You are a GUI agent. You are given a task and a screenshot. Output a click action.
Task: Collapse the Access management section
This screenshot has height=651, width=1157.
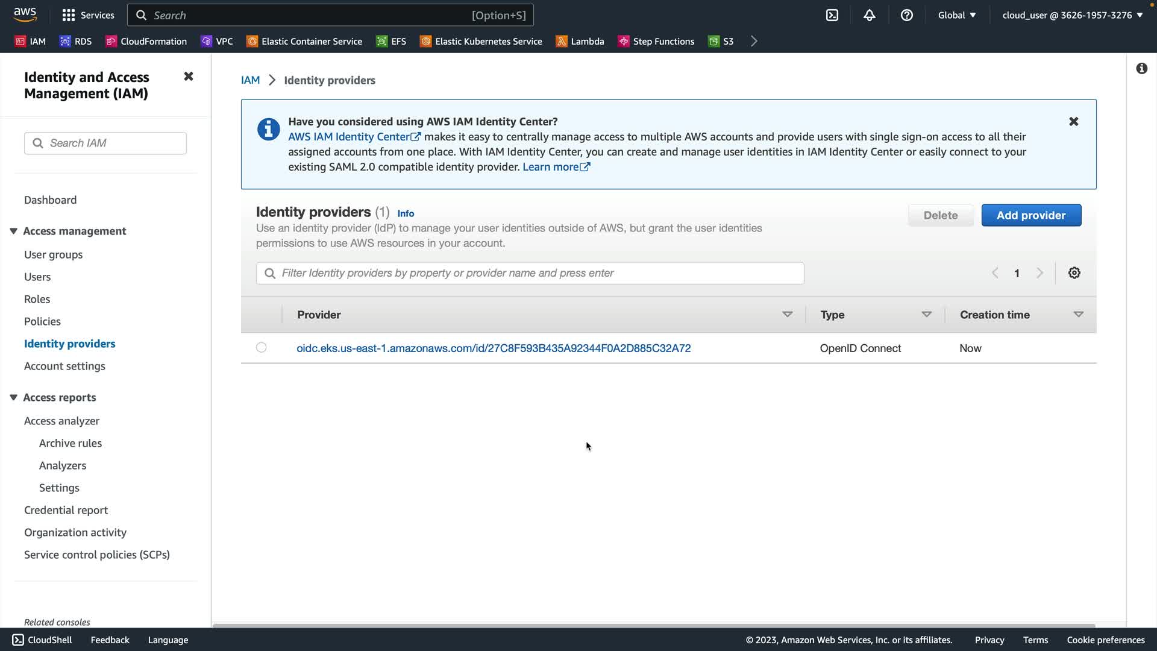point(13,231)
